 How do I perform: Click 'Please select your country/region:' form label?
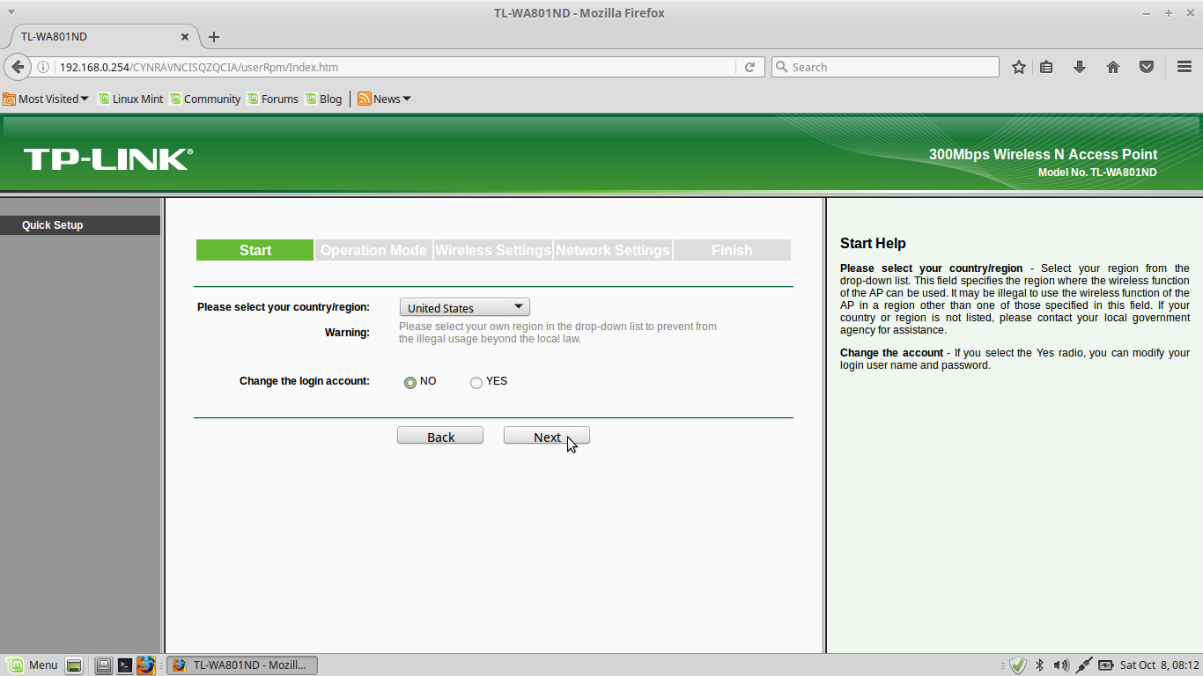[284, 307]
